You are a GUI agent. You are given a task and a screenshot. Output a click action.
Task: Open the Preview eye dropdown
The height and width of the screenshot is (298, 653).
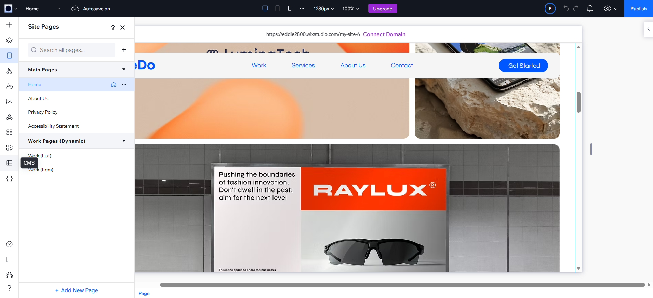[x=611, y=9]
